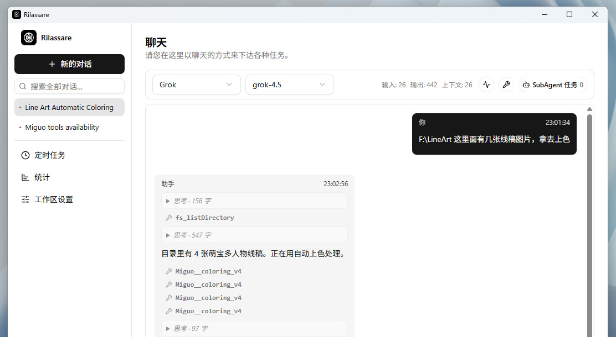Click the chart icon beside 统计

(x=25, y=177)
